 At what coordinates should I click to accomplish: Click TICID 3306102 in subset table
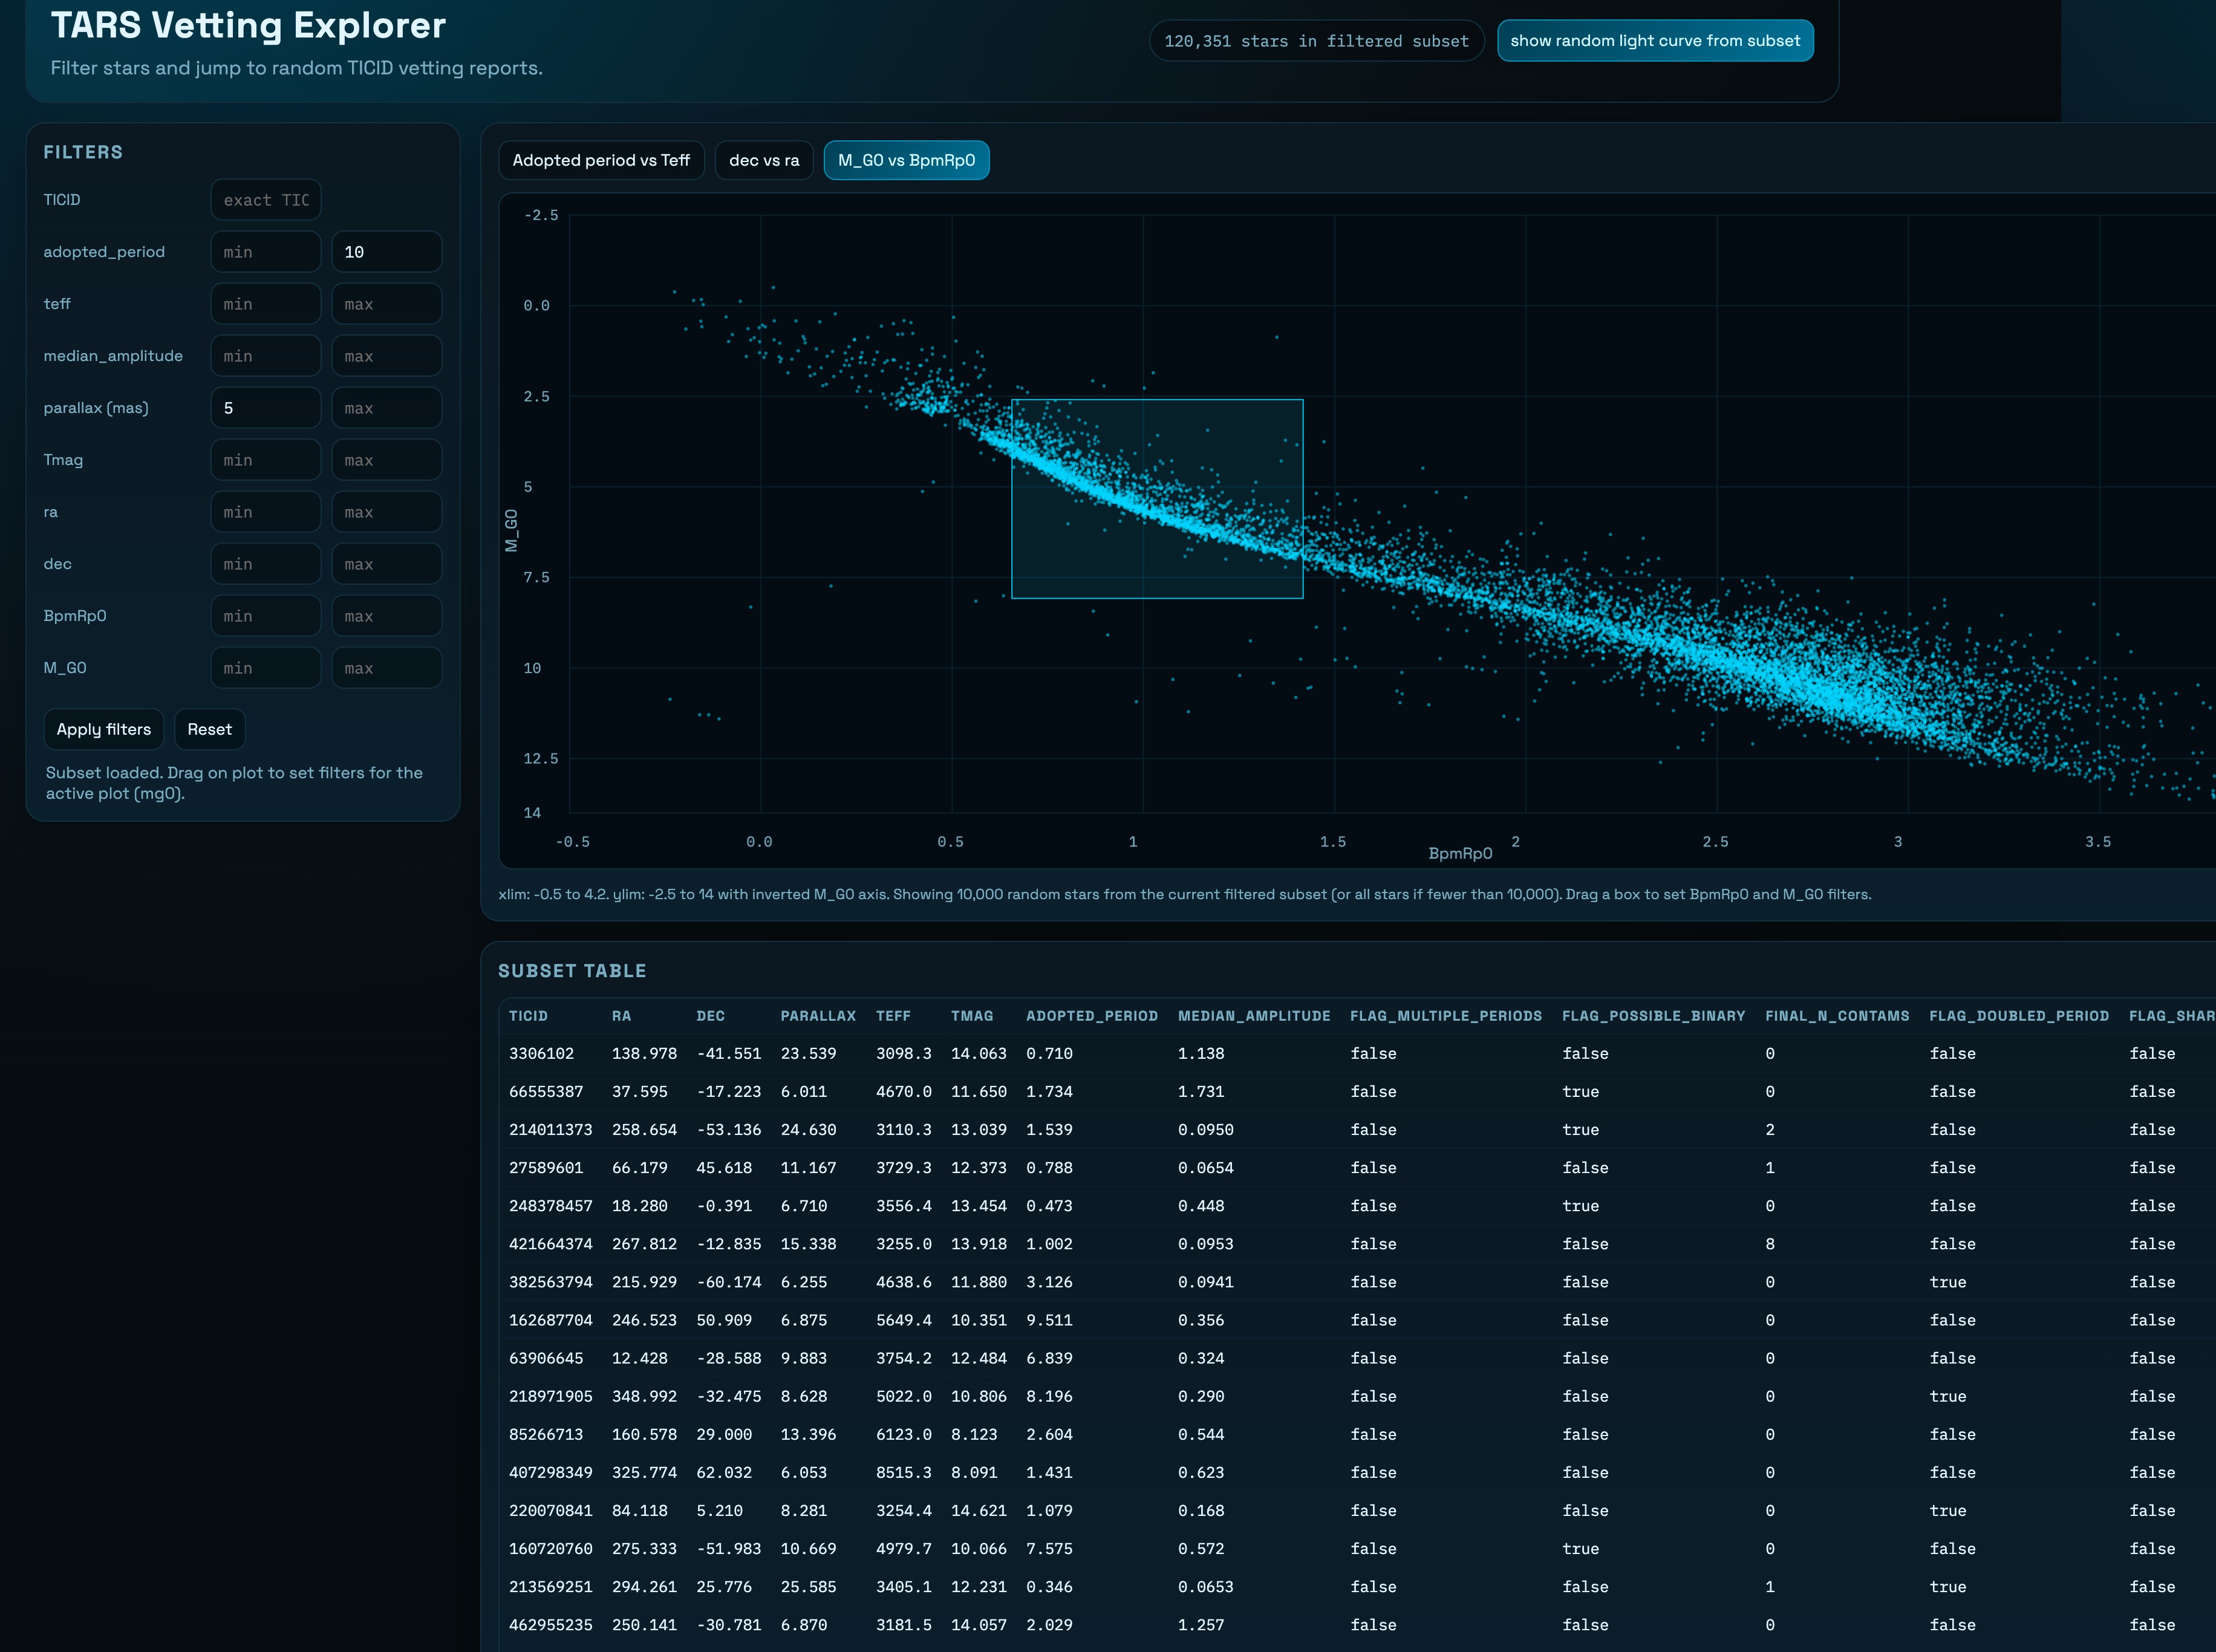click(x=541, y=1054)
